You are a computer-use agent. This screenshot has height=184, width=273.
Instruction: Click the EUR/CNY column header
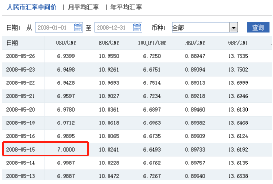click(109, 43)
